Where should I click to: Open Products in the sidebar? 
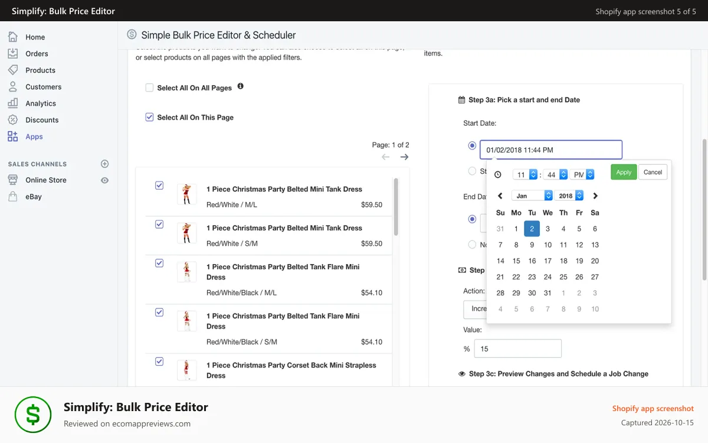point(40,70)
